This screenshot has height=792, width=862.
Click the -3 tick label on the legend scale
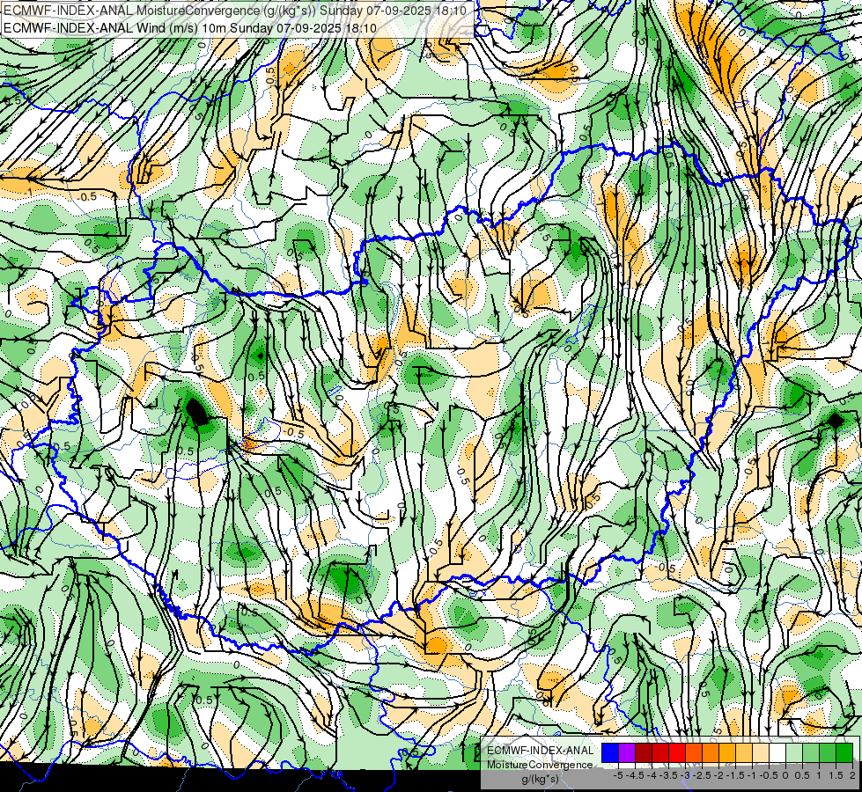click(686, 775)
